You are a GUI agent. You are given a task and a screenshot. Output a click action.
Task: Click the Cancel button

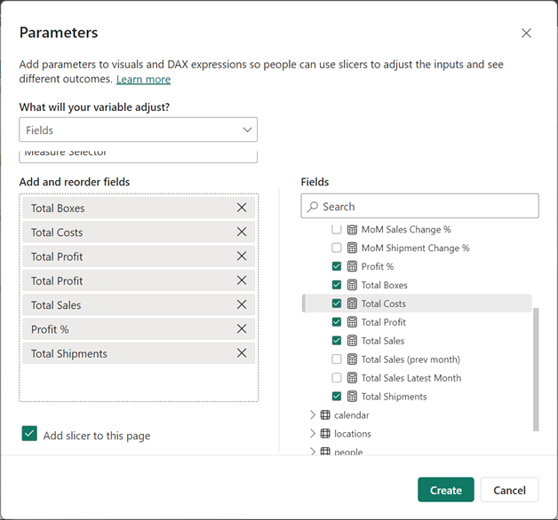tap(509, 490)
